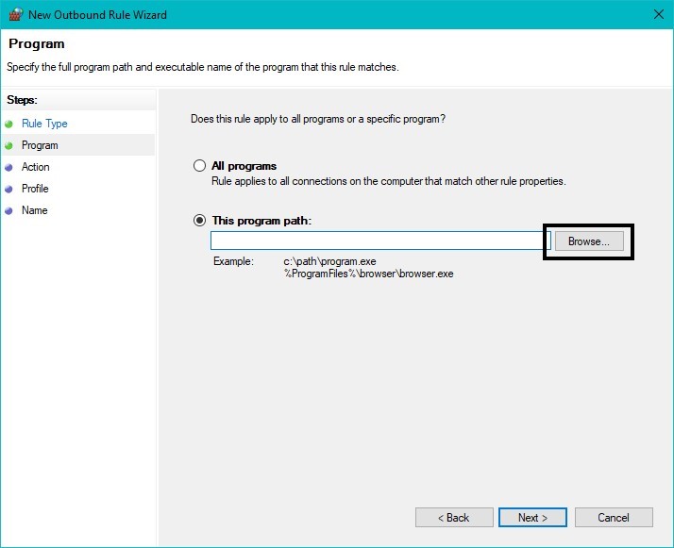Select the Program step in sidebar
This screenshot has height=548, width=674.
40,145
